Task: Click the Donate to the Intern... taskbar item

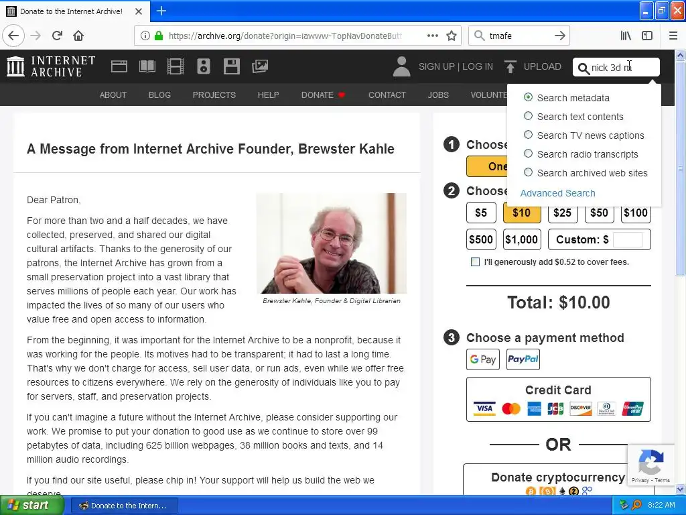Action: [x=124, y=506]
